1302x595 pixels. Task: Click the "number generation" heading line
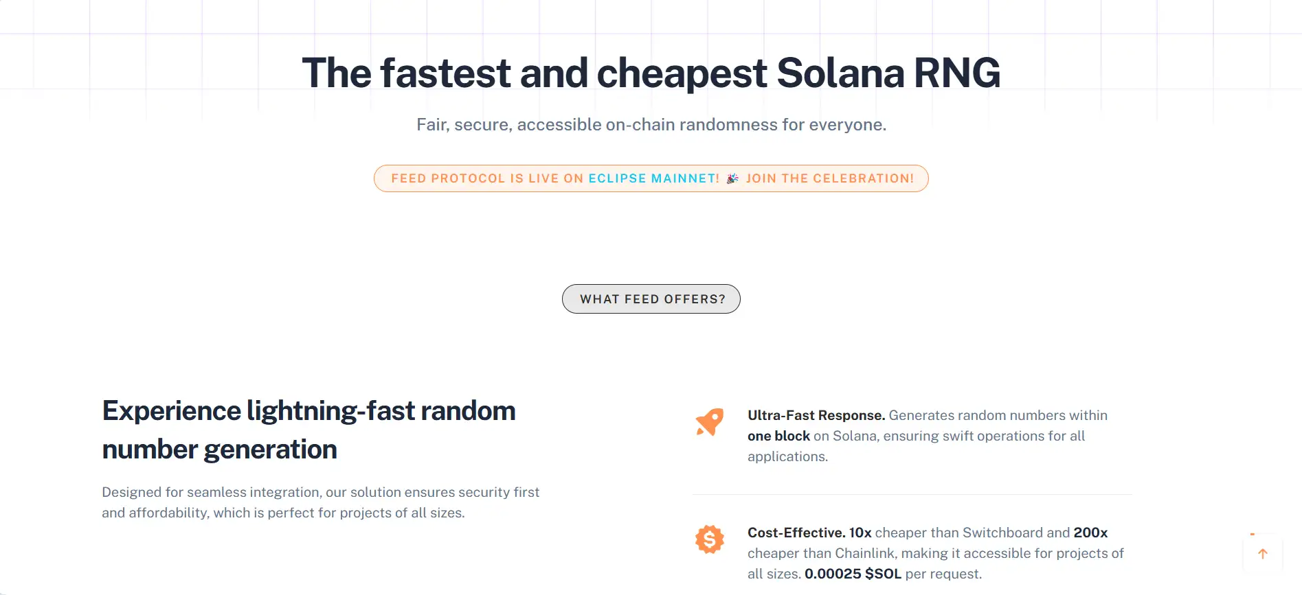tap(219, 450)
